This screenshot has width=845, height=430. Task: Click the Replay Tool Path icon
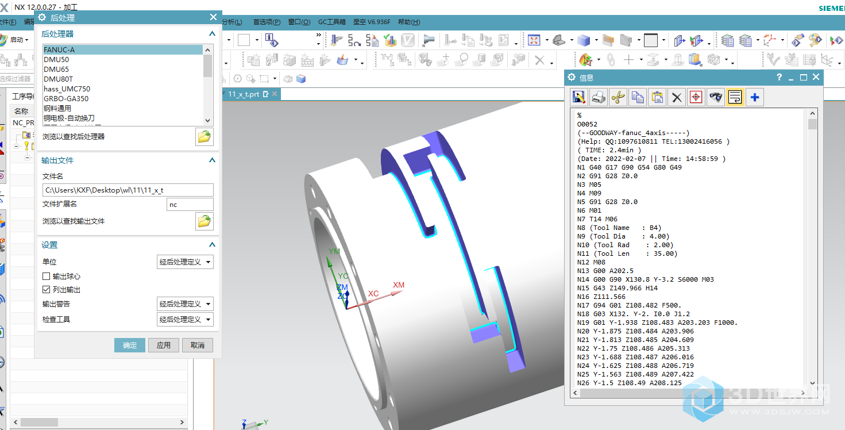point(354,40)
